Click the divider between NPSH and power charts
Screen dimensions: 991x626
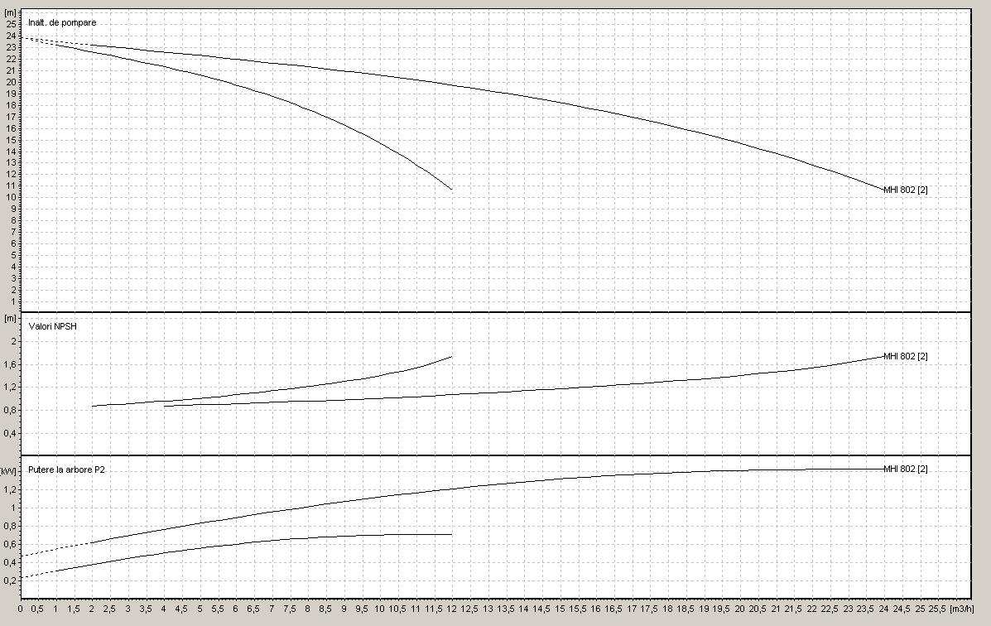495,455
